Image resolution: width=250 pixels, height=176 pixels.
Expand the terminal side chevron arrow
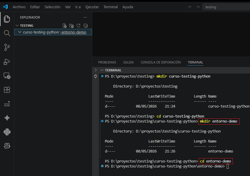click(x=96, y=70)
